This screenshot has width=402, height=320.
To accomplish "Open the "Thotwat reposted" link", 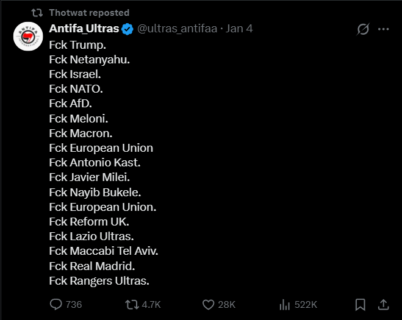I will (89, 12).
